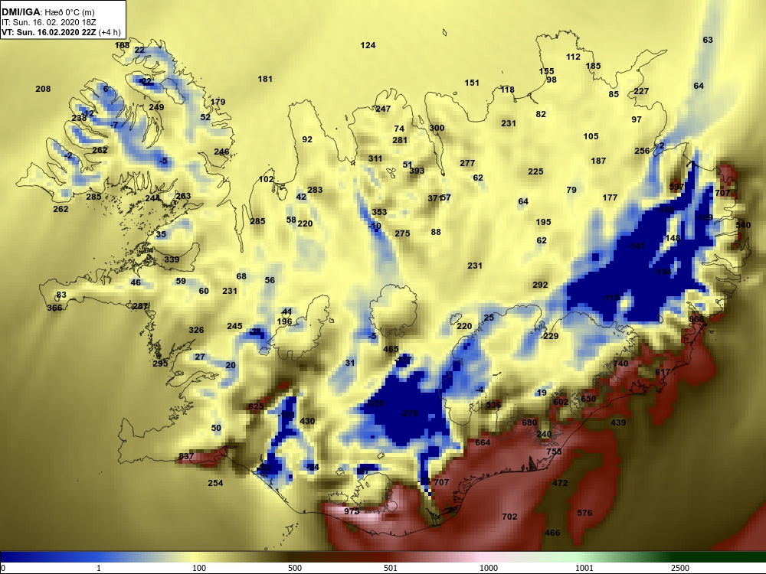Click the map value "283"

(x=315, y=190)
